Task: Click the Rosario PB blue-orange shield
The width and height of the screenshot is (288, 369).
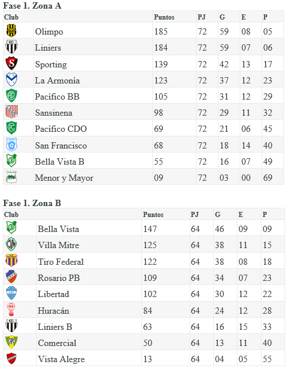Action: (x=11, y=276)
